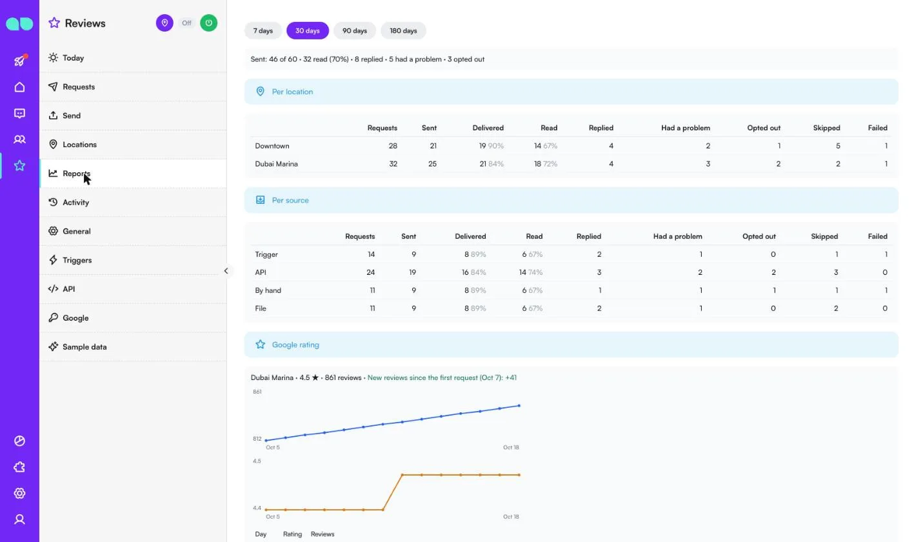Viewport: 916px width, 542px height.
Task: Click the rocket icon in the purple rail
Action: [x=19, y=61]
